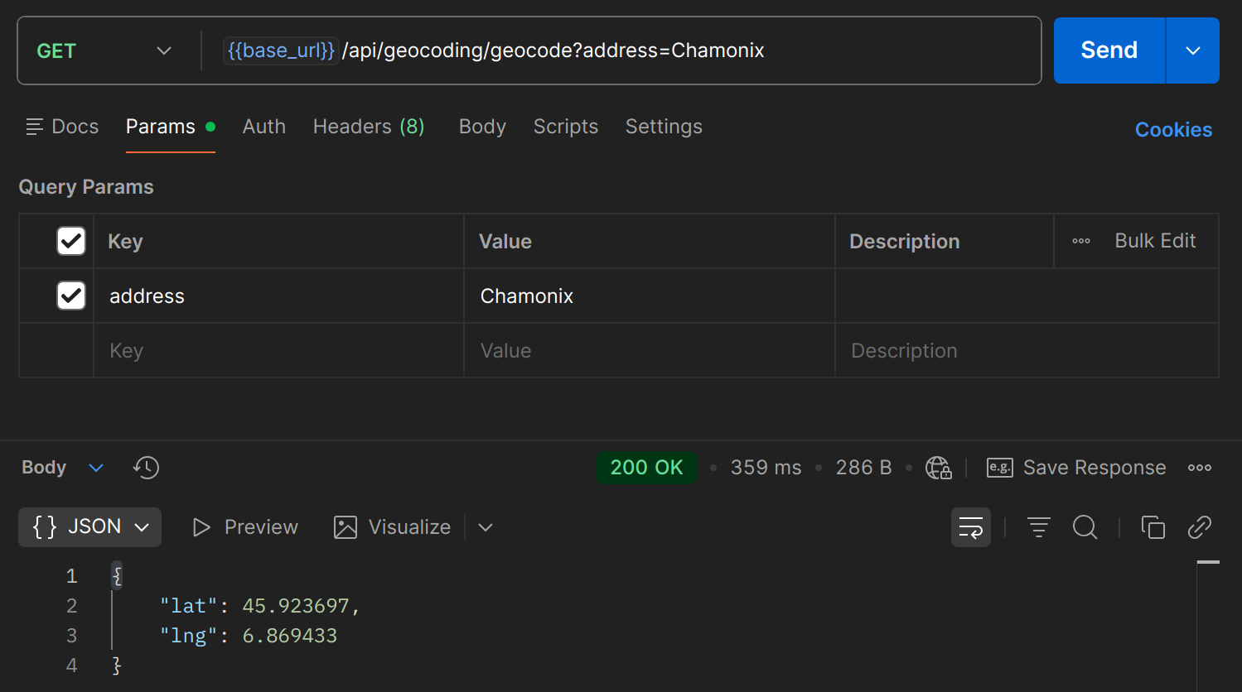
Task: Click the link response icon
Action: click(x=1199, y=527)
